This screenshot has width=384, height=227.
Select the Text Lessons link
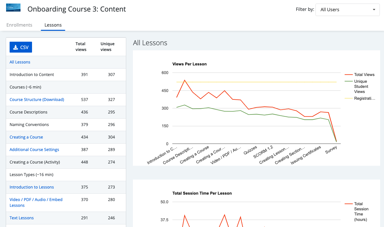pyautogui.click(x=21, y=218)
